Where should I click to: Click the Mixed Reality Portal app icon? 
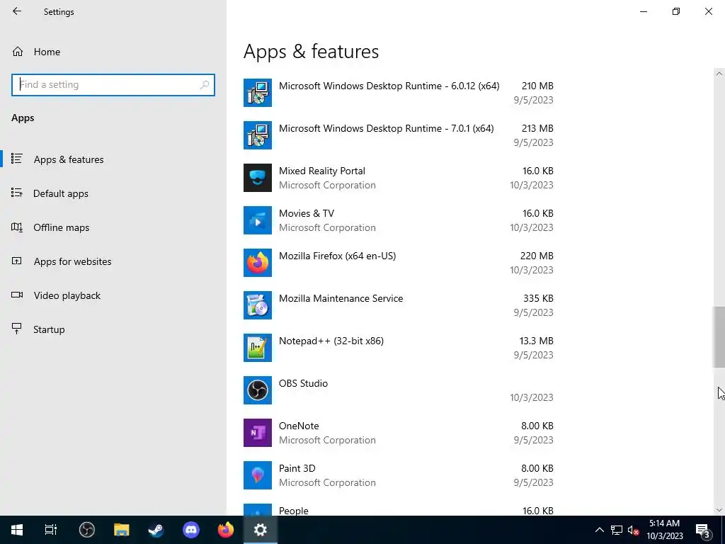pos(258,178)
